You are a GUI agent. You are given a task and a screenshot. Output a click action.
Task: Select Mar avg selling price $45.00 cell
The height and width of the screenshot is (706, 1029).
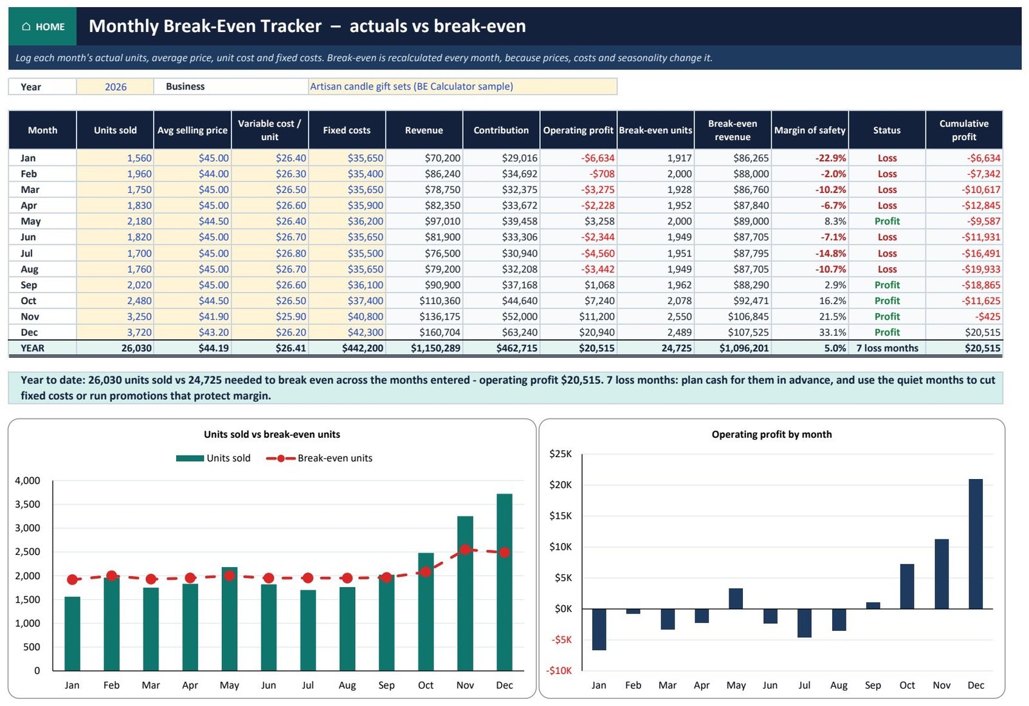[x=192, y=190]
